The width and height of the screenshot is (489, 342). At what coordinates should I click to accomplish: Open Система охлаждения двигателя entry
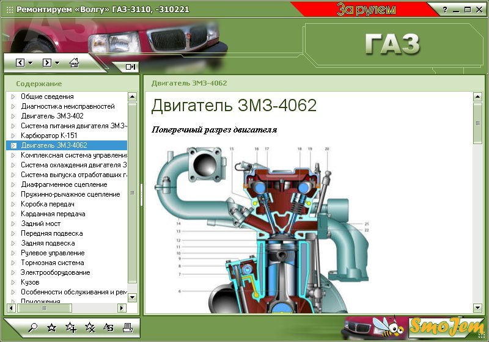[73, 165]
